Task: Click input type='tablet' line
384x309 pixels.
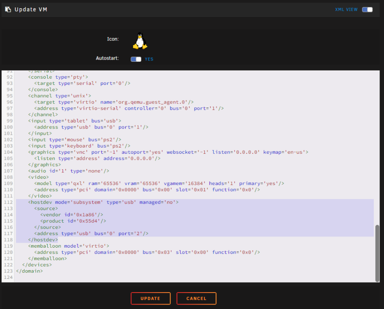Action: point(75,121)
